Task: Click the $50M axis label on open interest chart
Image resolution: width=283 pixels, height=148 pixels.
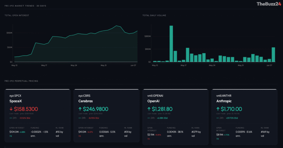Action: point(10,47)
